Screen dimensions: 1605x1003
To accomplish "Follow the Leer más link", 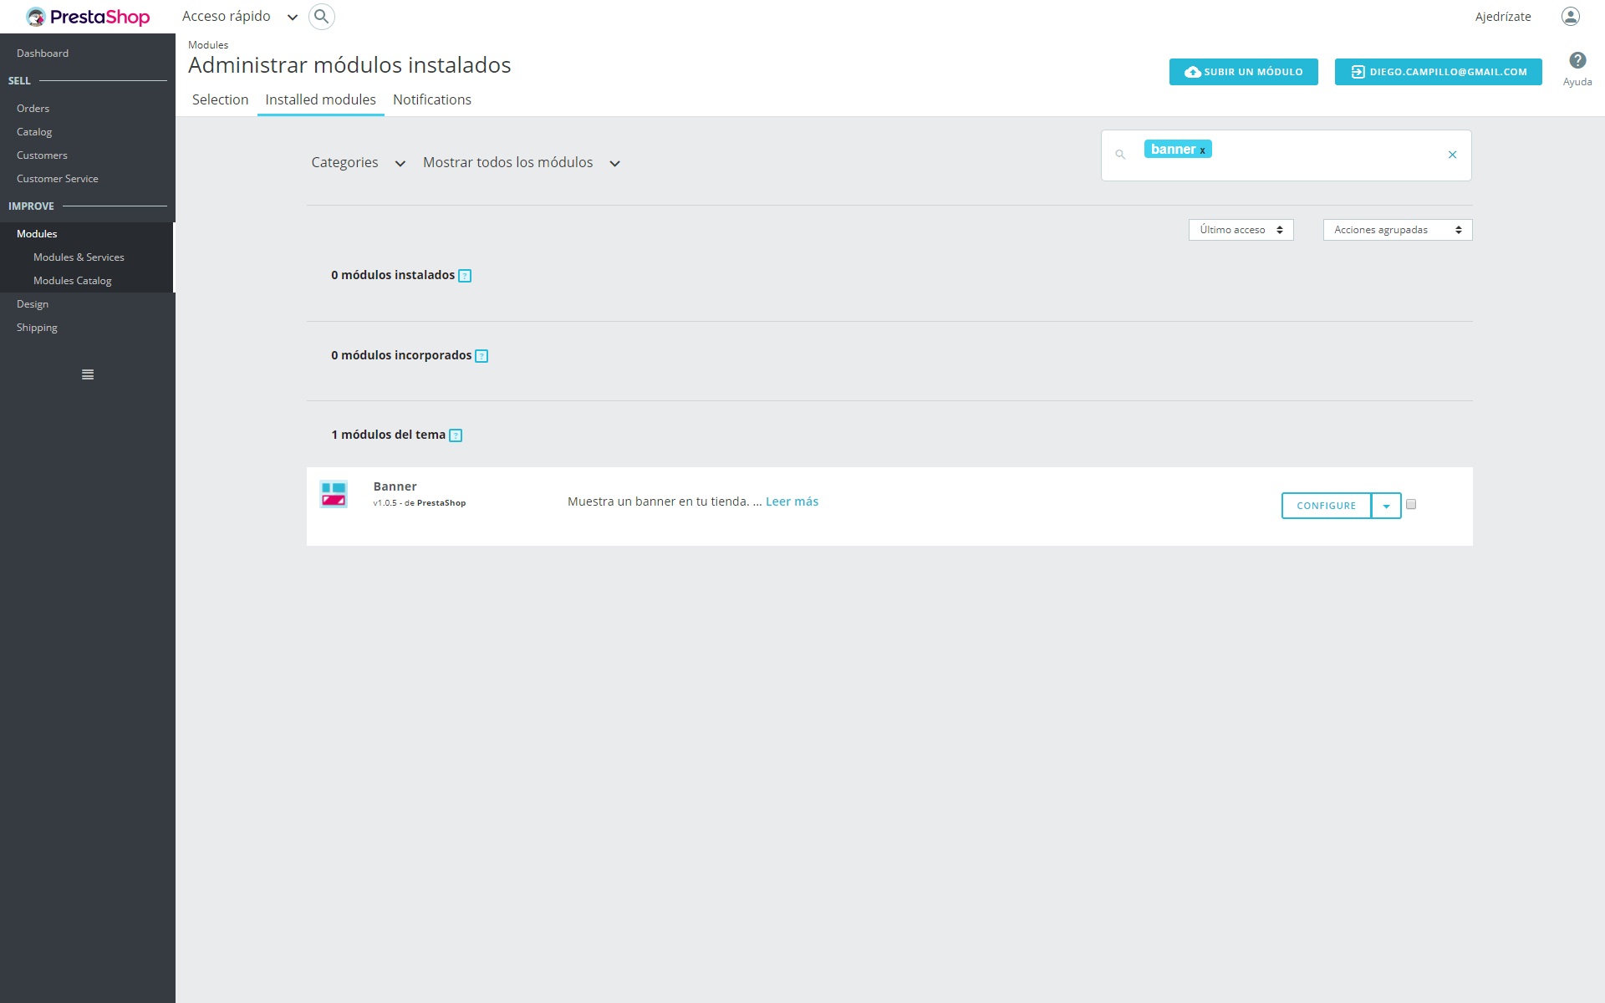I will [x=792, y=501].
